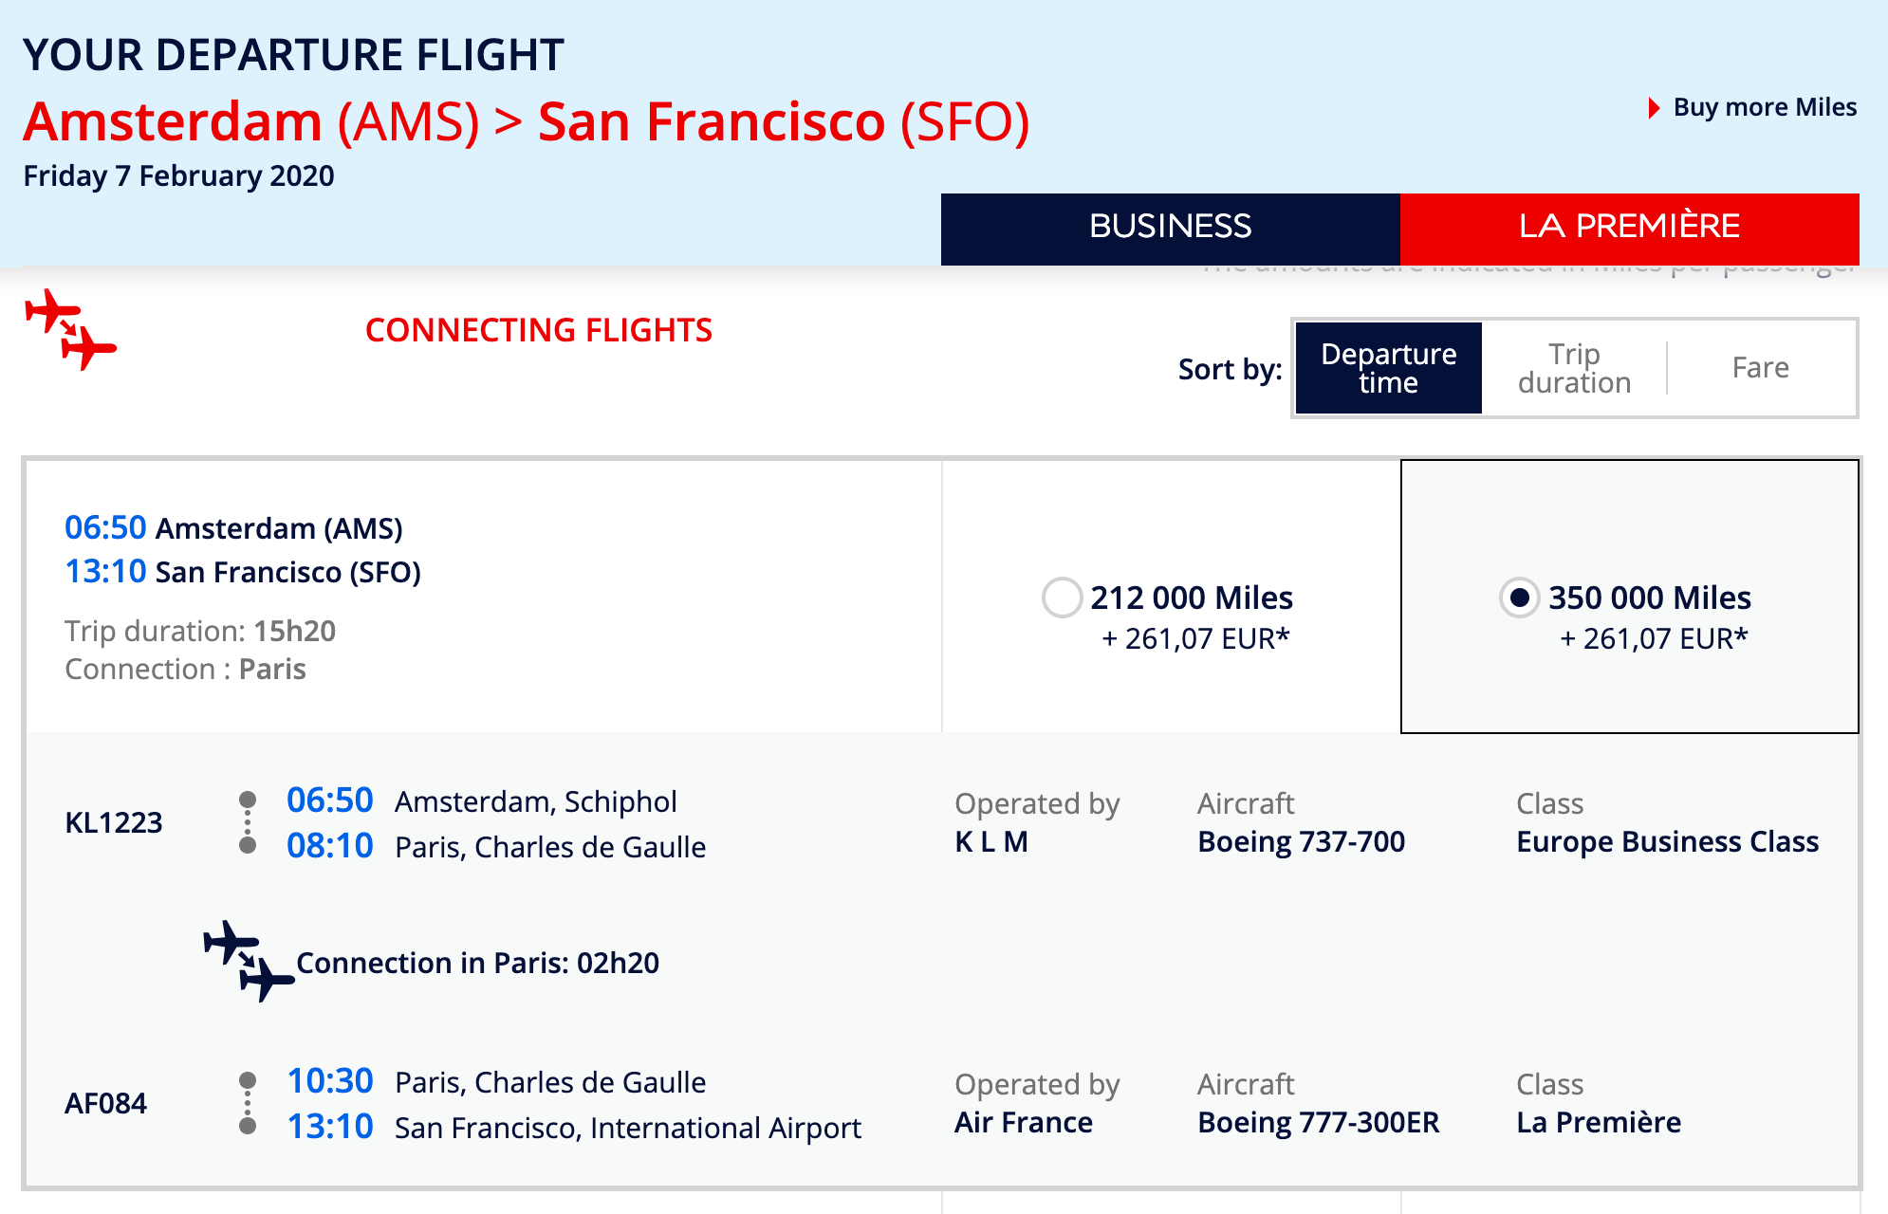Sort results by Departure time

point(1388,368)
